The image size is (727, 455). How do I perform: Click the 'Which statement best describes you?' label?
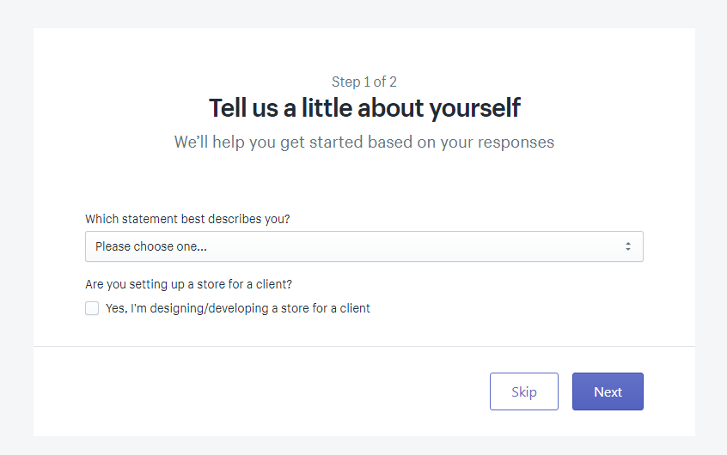coord(187,219)
